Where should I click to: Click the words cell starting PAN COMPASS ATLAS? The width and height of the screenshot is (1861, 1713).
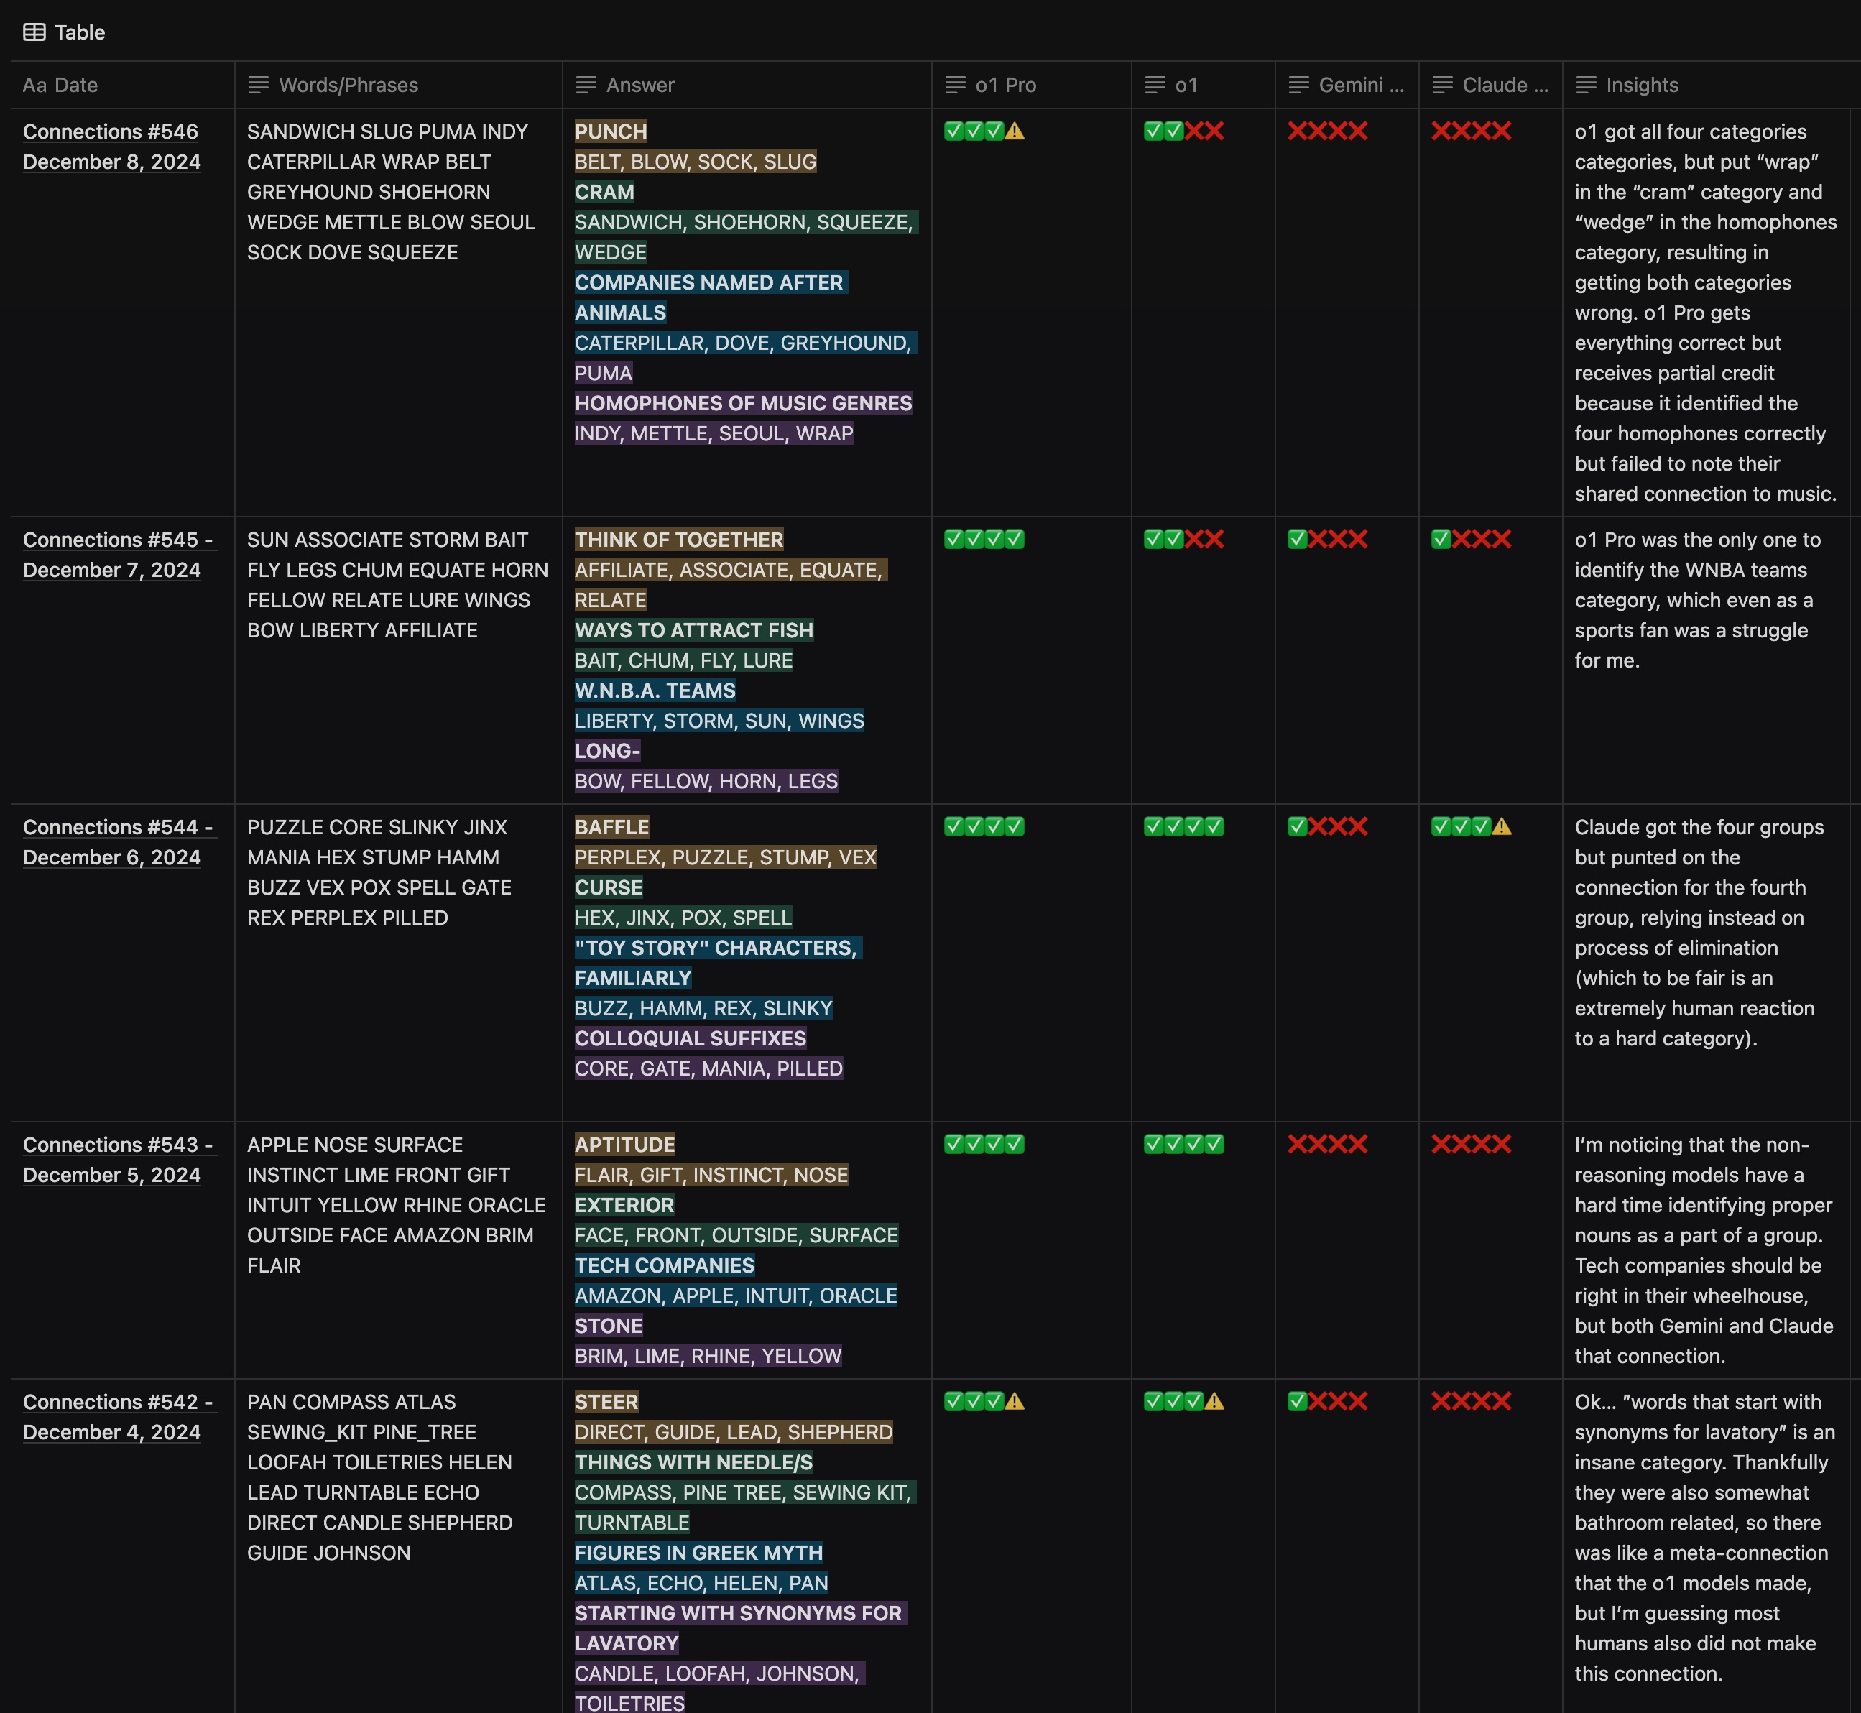click(379, 1477)
